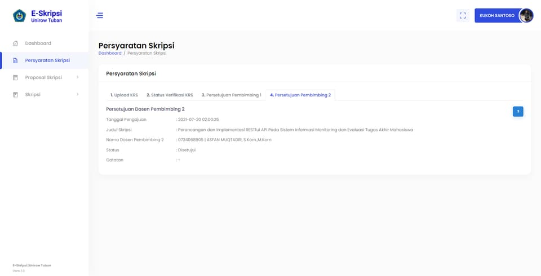Switch to the 1. Upload KRS tab
This screenshot has width=541, height=276.
click(x=124, y=95)
